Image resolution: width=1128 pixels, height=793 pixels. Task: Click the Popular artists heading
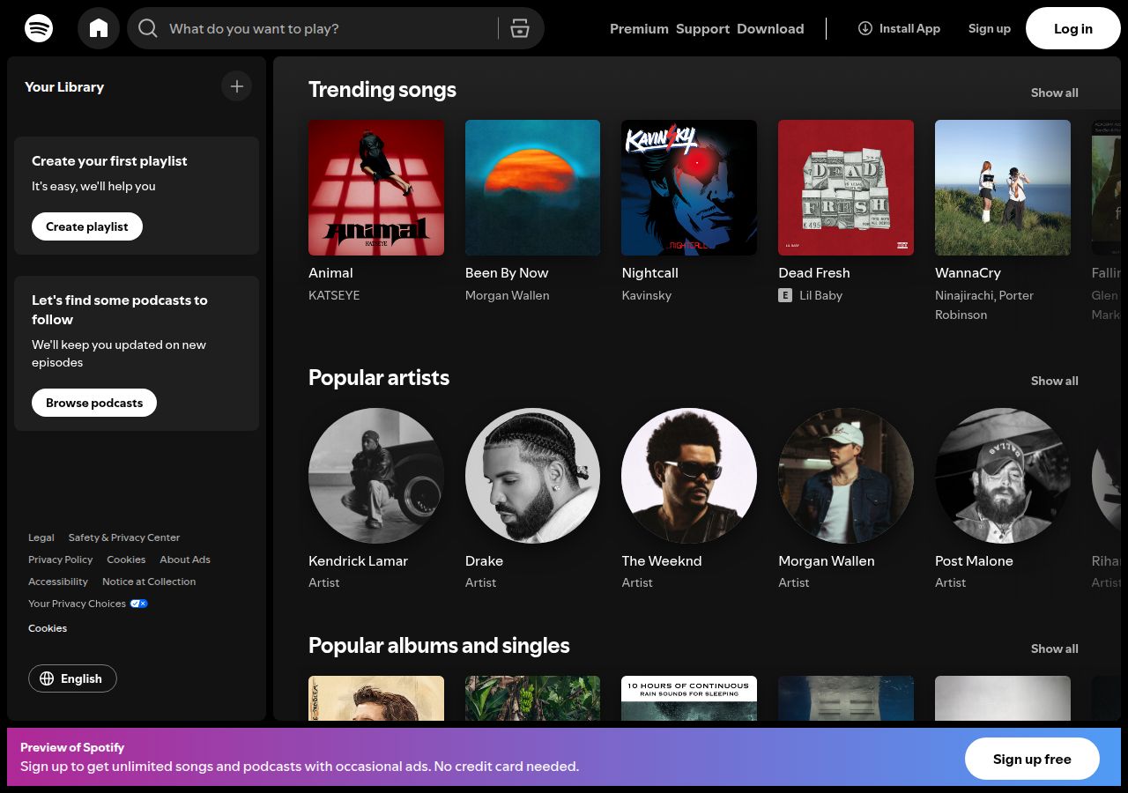(x=379, y=378)
